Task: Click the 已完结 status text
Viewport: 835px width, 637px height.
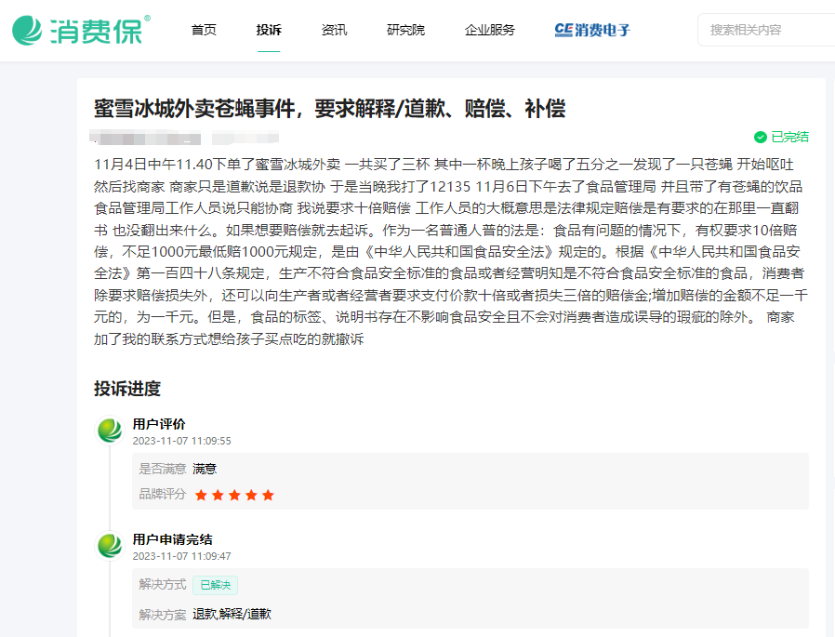Action: coord(789,138)
